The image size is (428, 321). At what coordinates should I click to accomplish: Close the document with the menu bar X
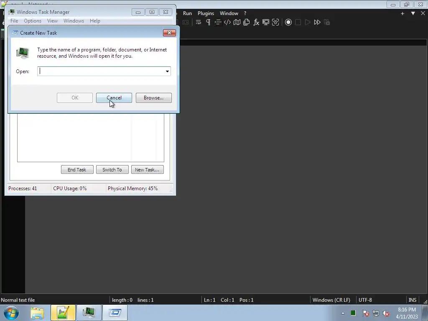(423, 13)
